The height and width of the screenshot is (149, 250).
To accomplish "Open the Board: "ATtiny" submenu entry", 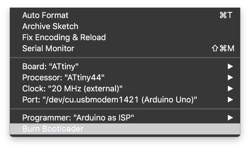I will [125, 67].
